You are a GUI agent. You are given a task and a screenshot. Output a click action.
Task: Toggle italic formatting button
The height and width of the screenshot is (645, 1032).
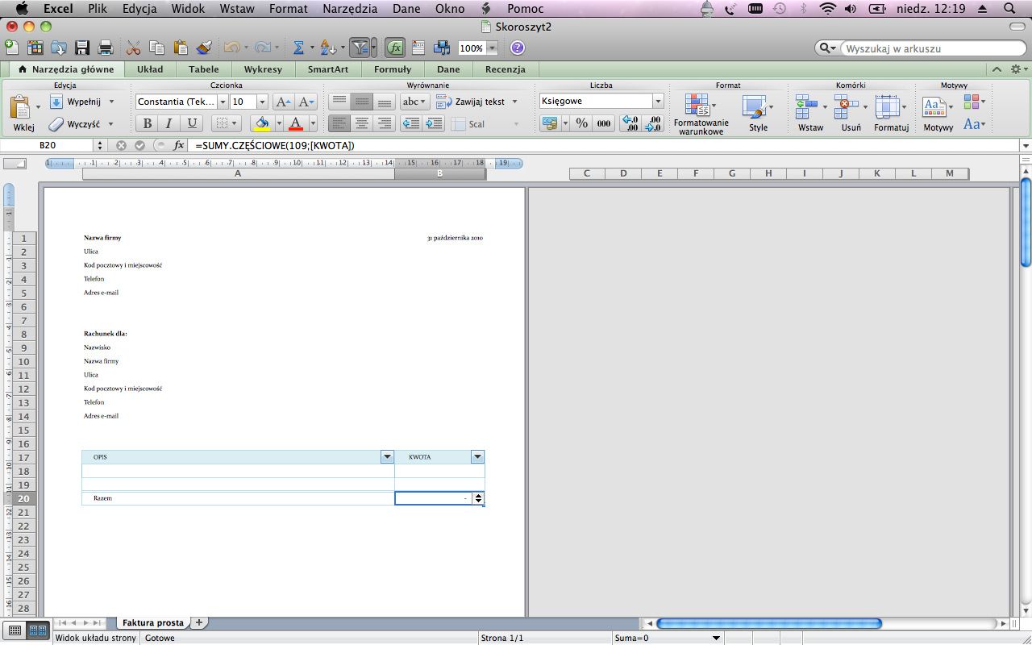(169, 123)
